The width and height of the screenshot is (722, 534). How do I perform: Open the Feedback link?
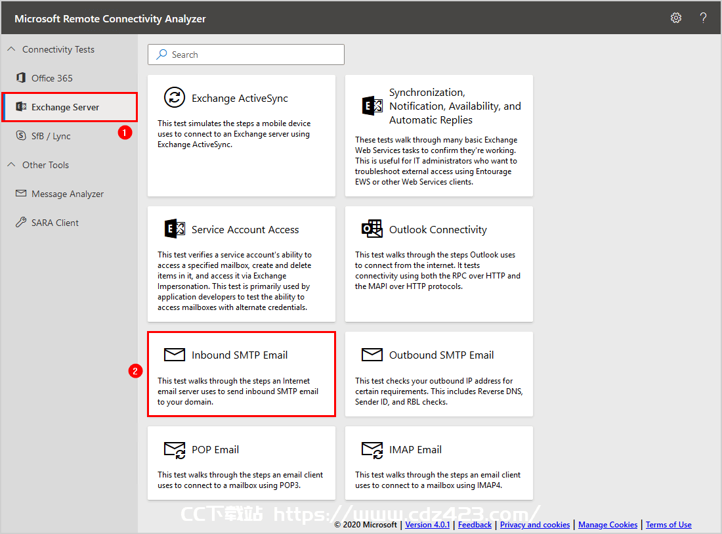pos(475,524)
